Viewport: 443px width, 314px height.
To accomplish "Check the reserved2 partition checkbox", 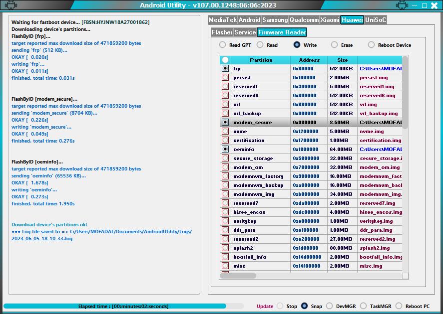I will (225, 239).
